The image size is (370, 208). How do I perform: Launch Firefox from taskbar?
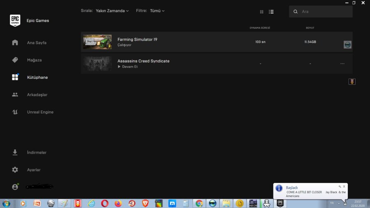118,203
